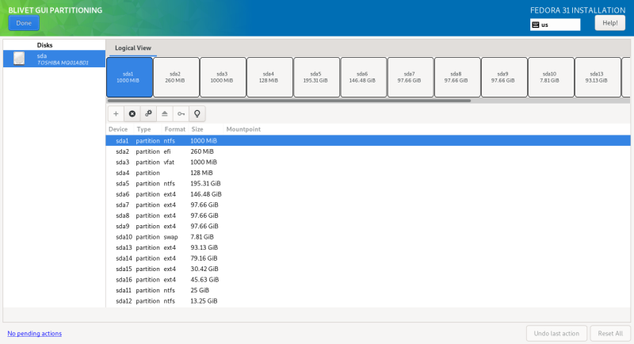Viewport: 634px width, 344px height.
Task: Click the keyboard layout icon next to us
Action: tap(536, 25)
